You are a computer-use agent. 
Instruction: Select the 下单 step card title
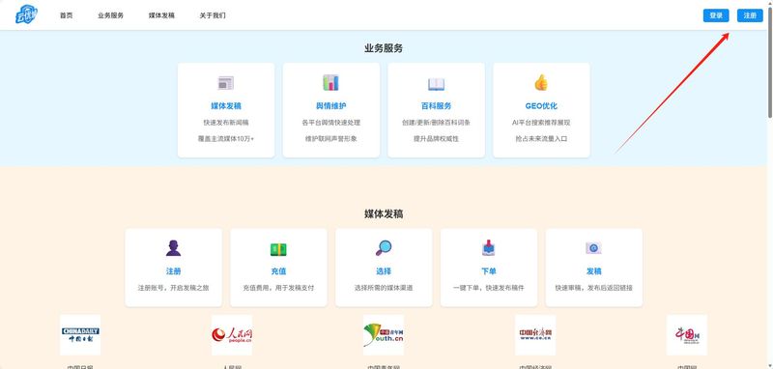pos(489,271)
